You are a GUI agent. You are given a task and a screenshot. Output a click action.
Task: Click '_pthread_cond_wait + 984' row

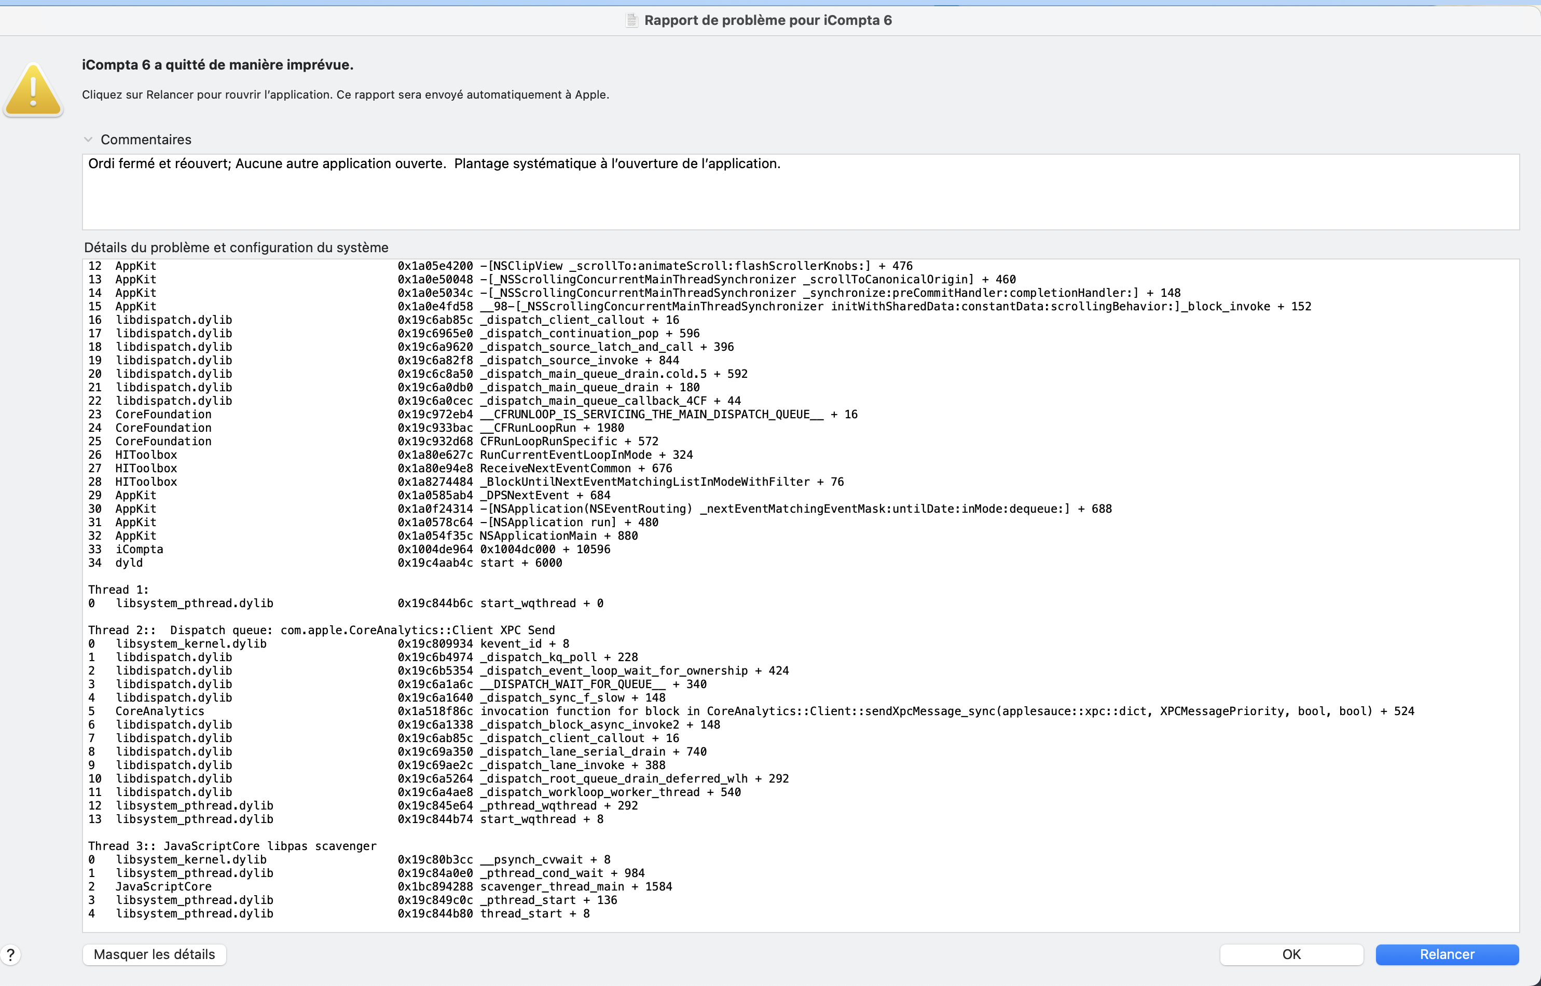367,873
